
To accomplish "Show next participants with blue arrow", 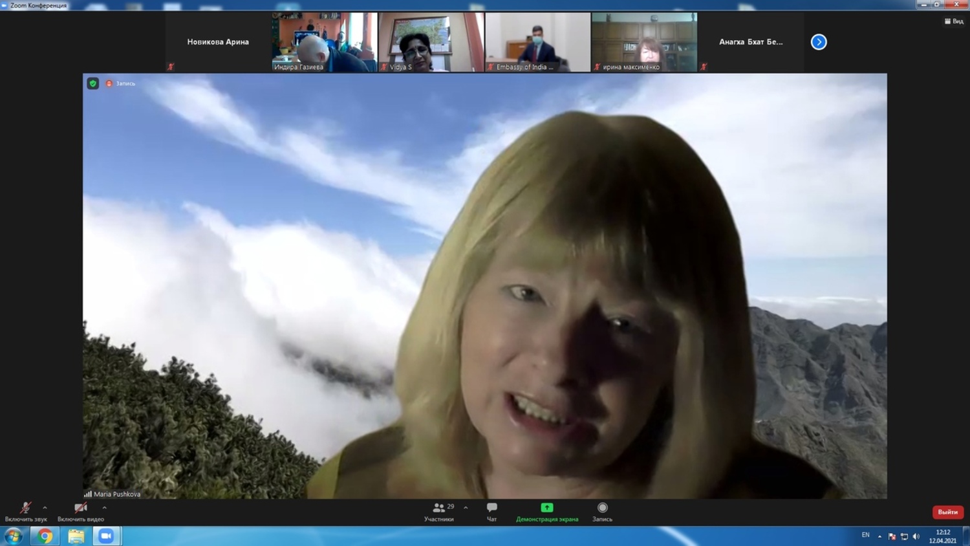I will [x=819, y=42].
